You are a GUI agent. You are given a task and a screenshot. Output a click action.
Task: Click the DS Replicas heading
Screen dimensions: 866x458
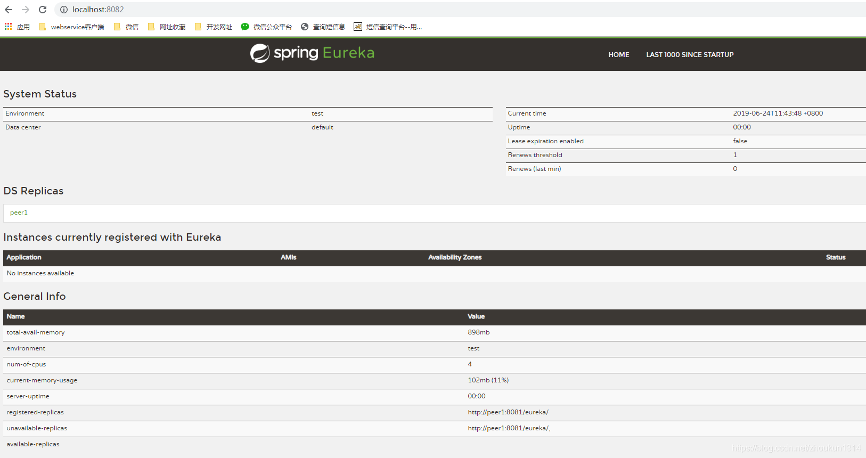pyautogui.click(x=34, y=191)
